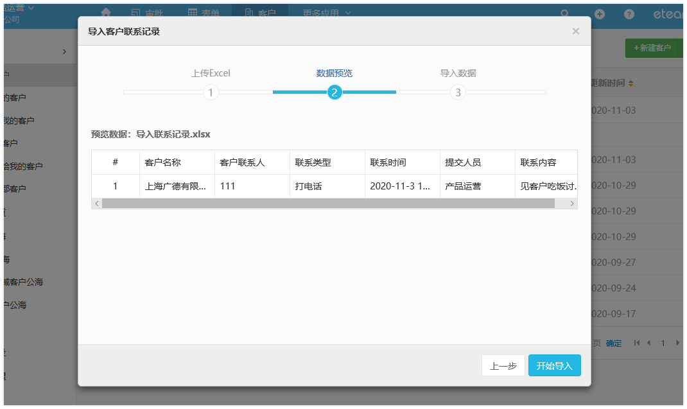
Task: Open the help question mark icon
Action: pos(629,13)
